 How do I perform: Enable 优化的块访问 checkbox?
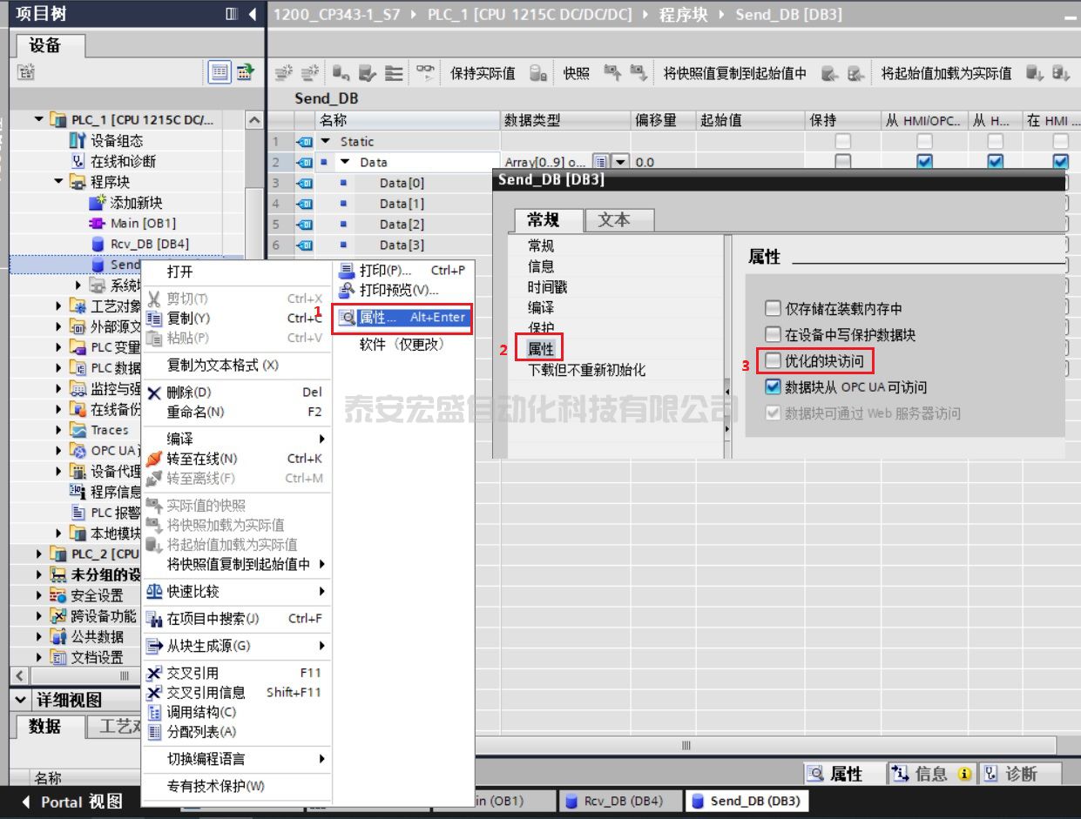tap(773, 360)
